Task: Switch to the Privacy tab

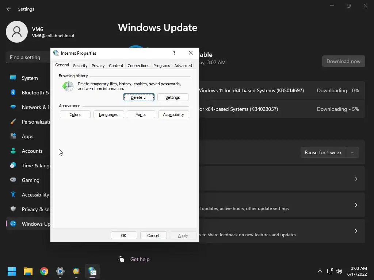Action: pos(98,66)
